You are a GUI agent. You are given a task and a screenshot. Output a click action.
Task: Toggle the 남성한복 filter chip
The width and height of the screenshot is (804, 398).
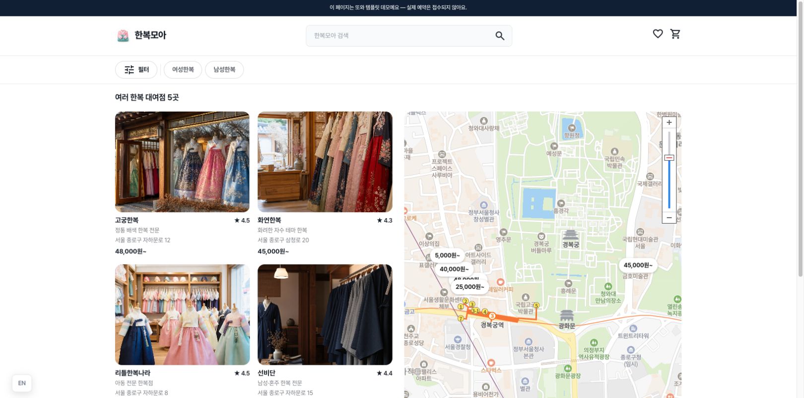pyautogui.click(x=224, y=70)
